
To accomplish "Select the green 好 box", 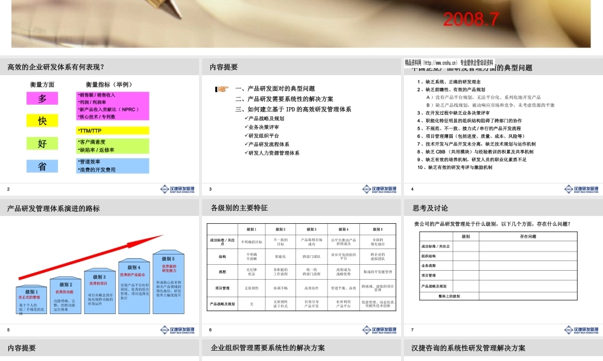I will click(x=42, y=143).
